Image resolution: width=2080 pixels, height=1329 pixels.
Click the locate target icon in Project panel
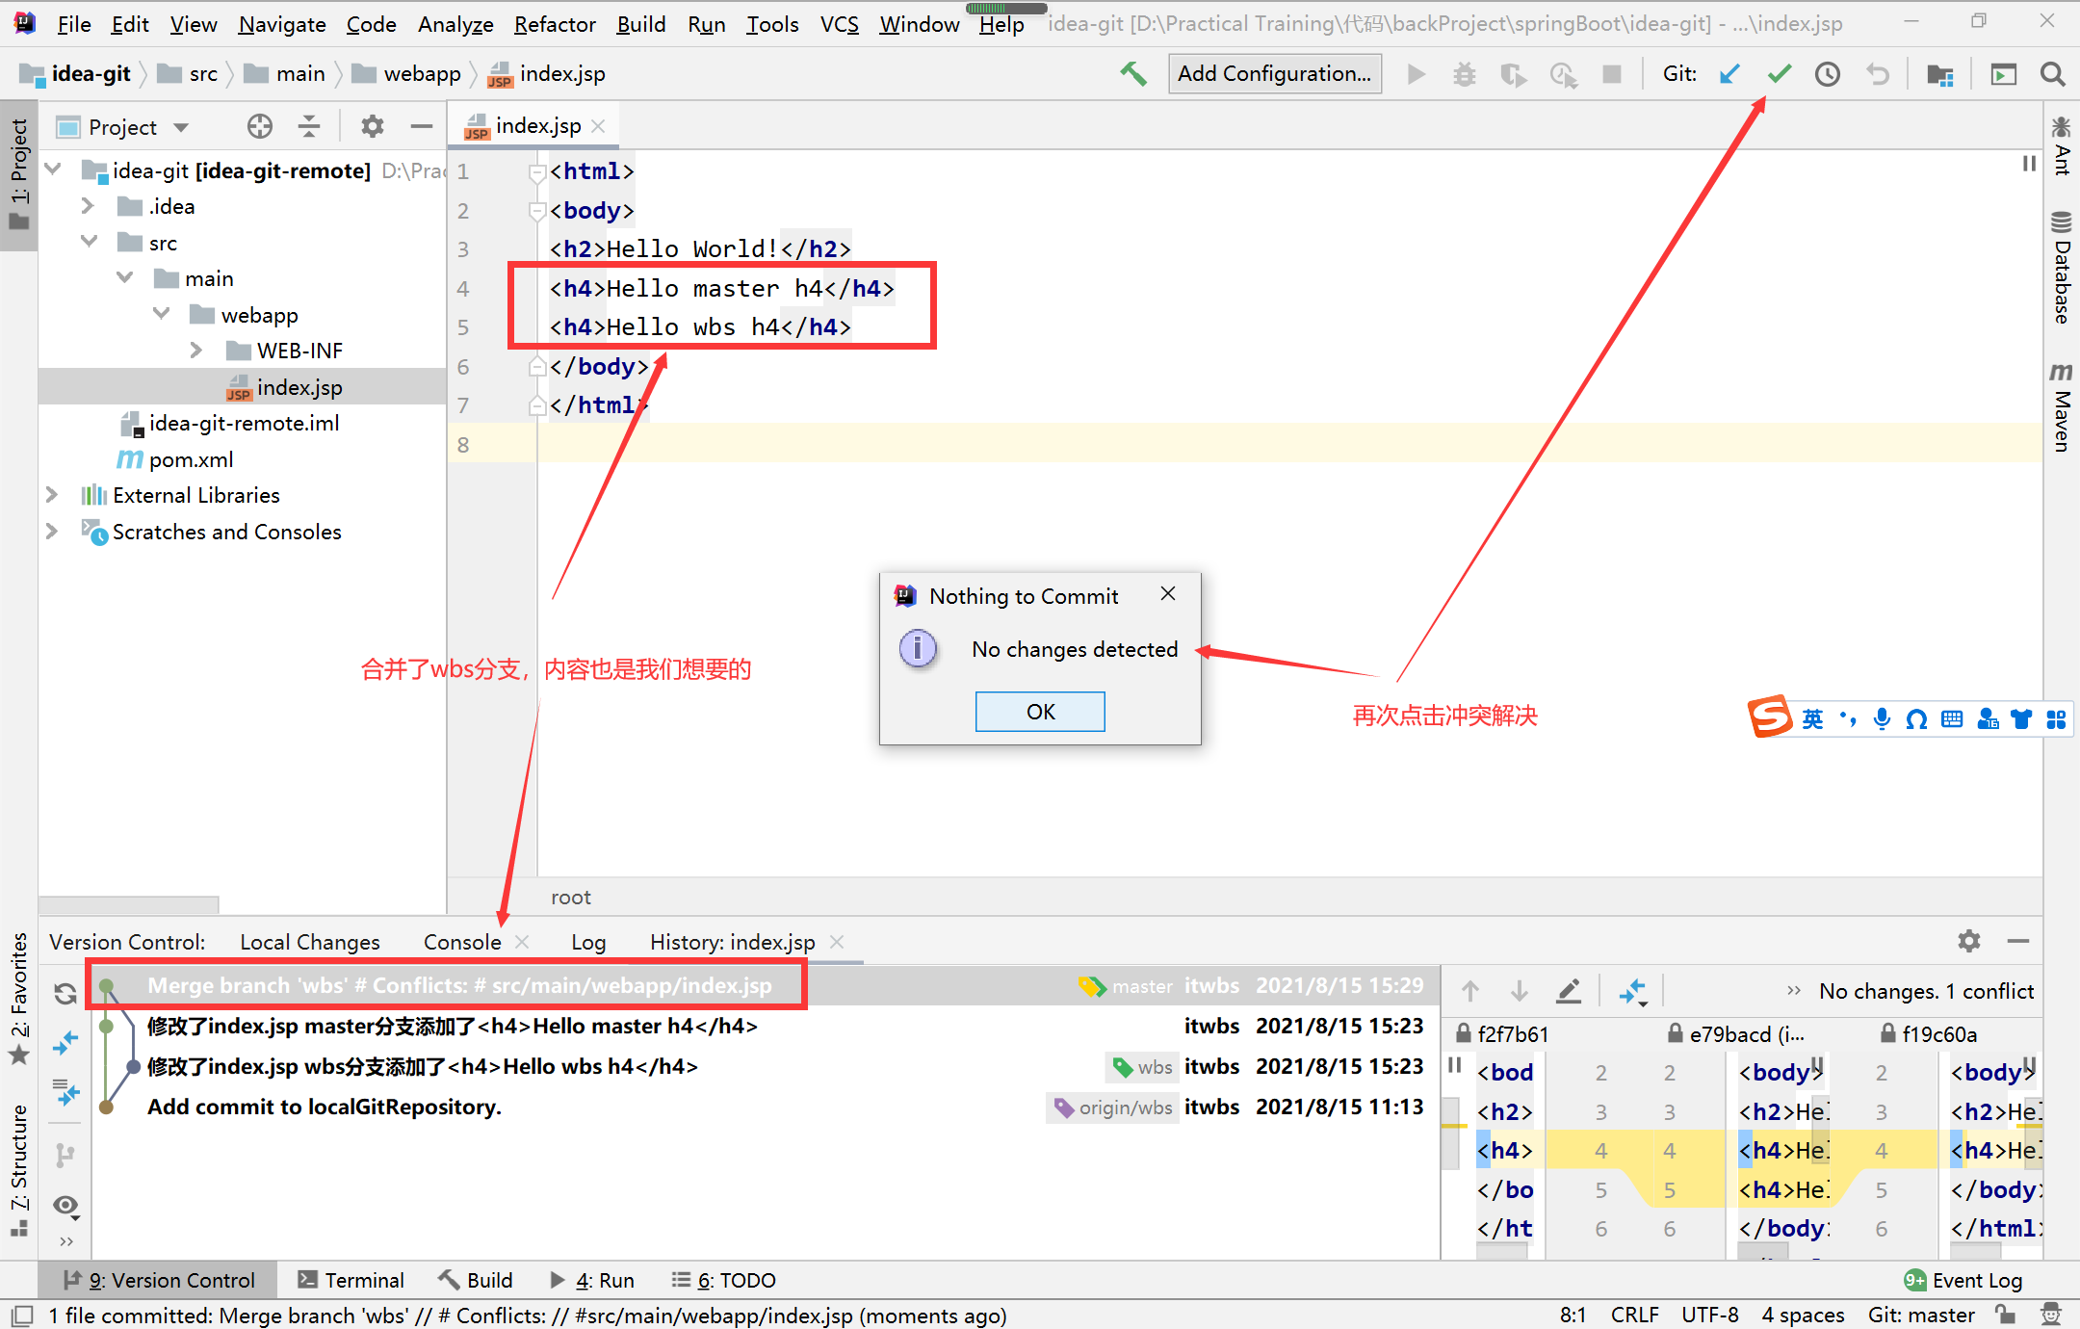[260, 126]
